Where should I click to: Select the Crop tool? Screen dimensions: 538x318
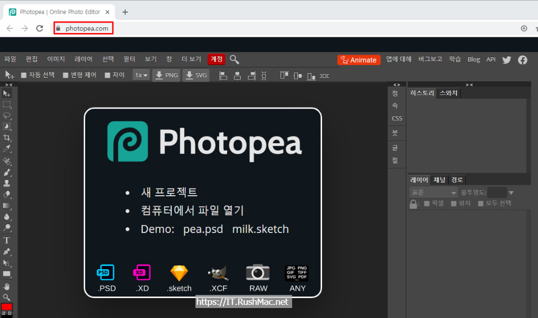click(x=7, y=138)
